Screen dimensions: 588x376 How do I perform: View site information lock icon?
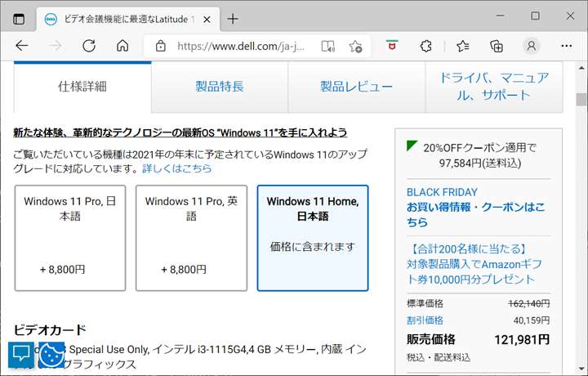coord(161,46)
